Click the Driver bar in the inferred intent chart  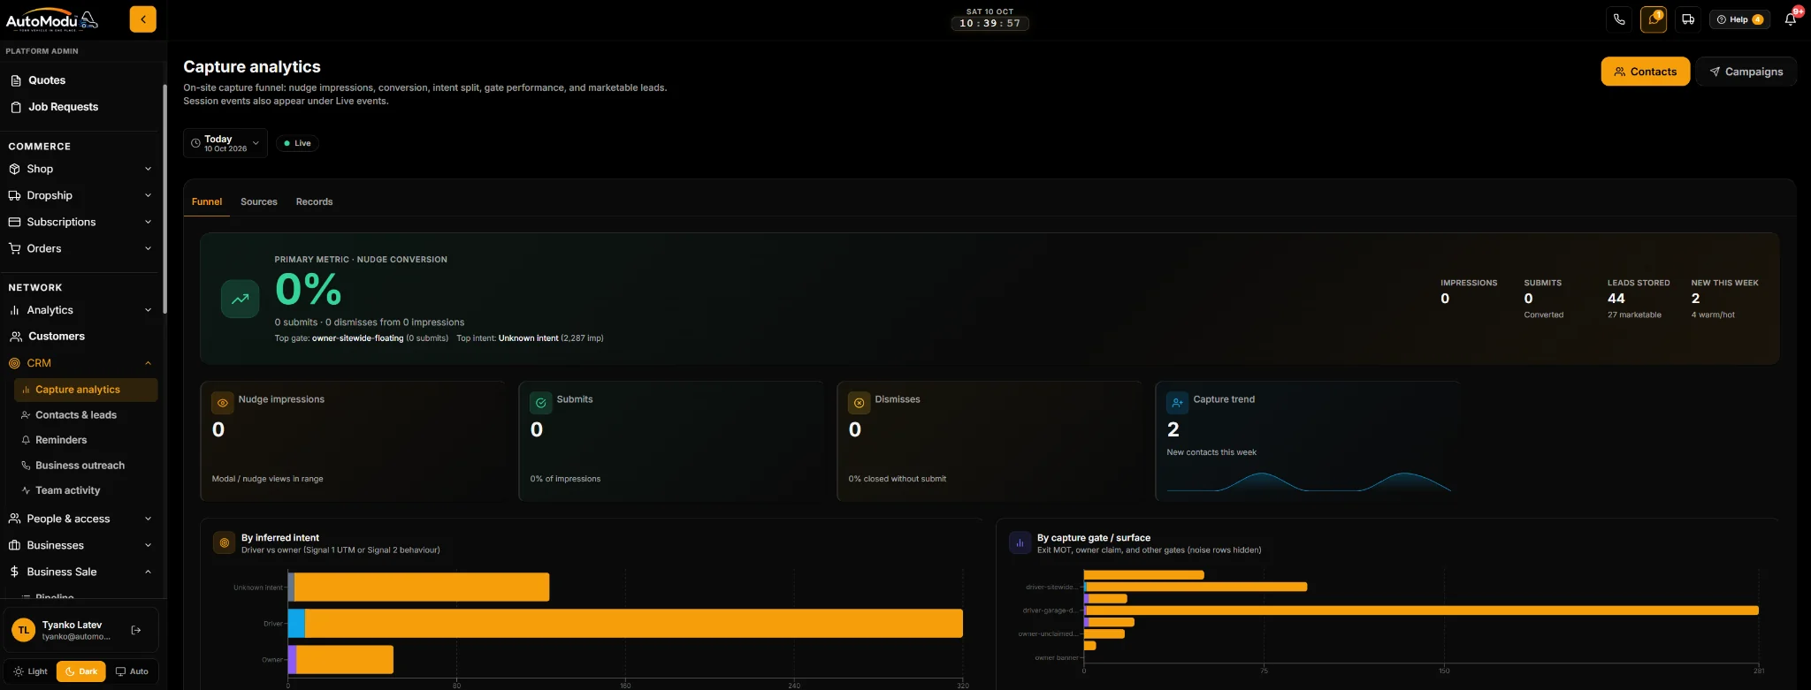pos(625,624)
